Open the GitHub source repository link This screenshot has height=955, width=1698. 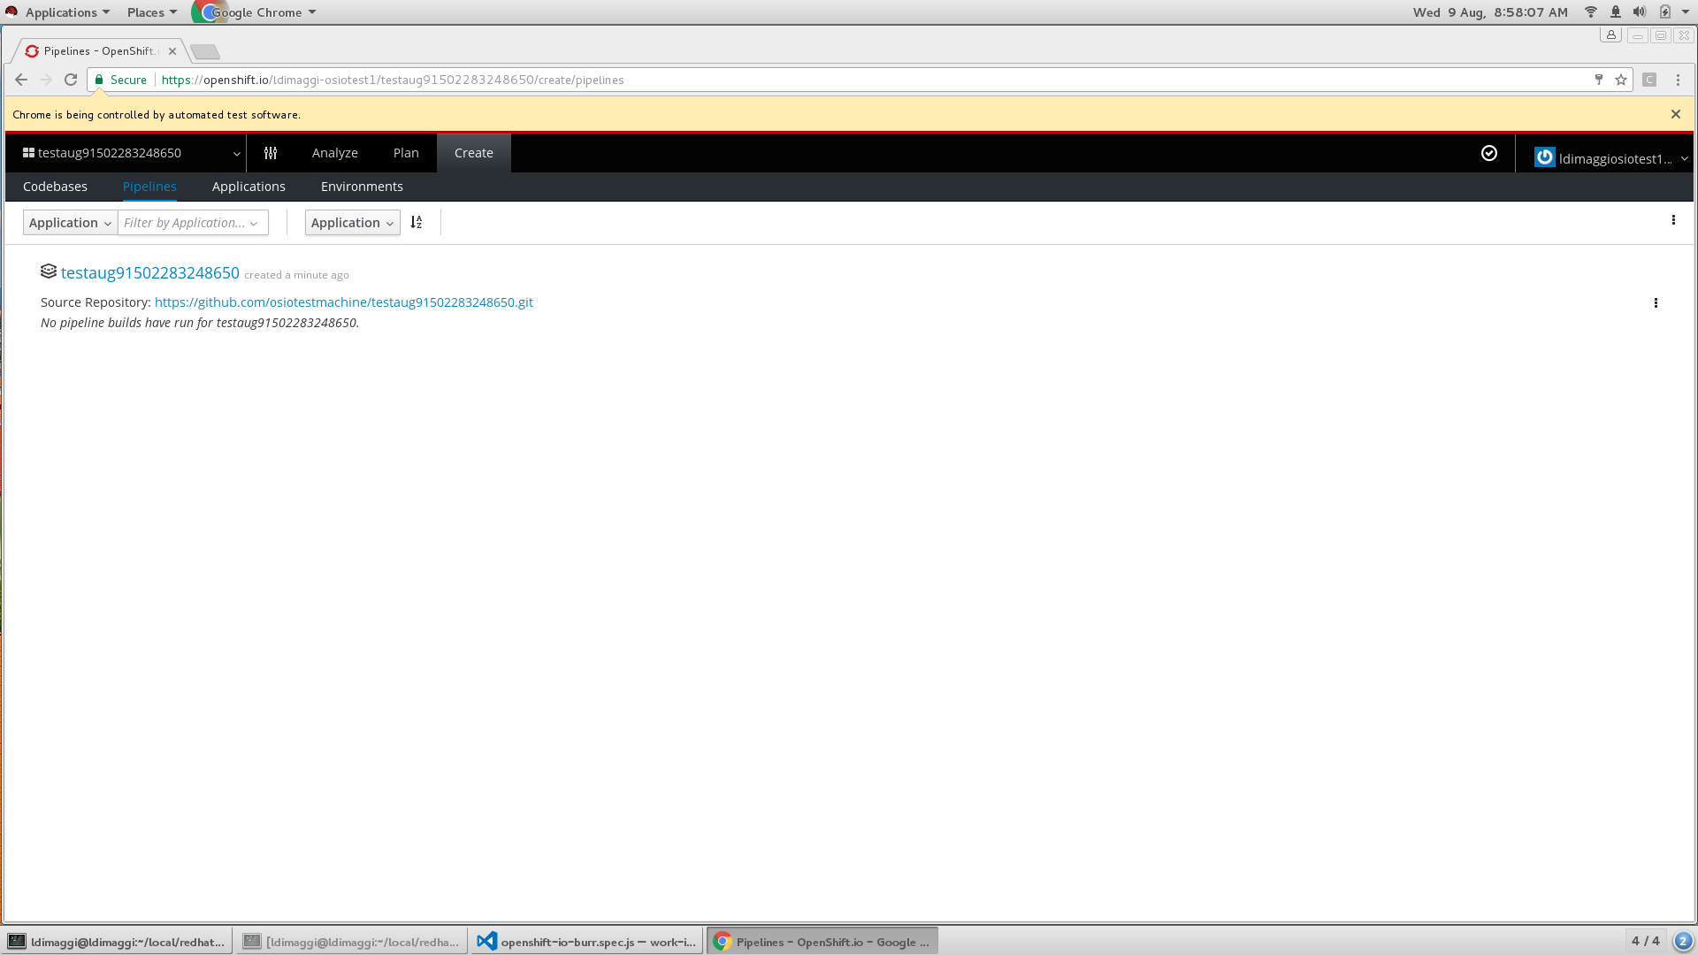(343, 302)
